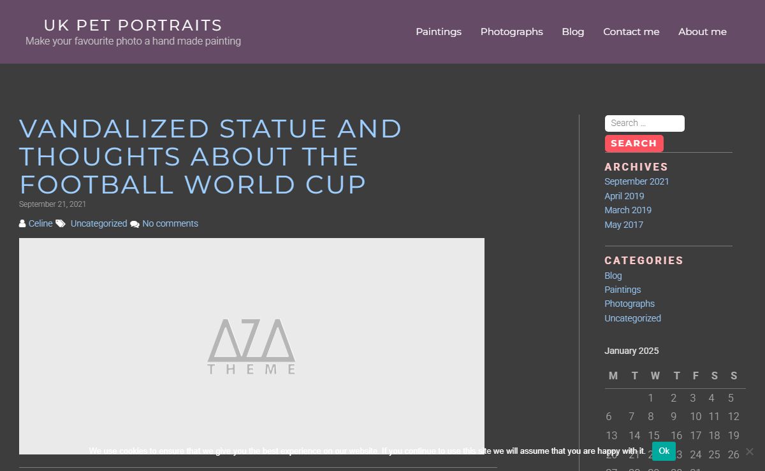Open the post title about vandalized statue
This screenshot has width=765, height=471.
210,157
